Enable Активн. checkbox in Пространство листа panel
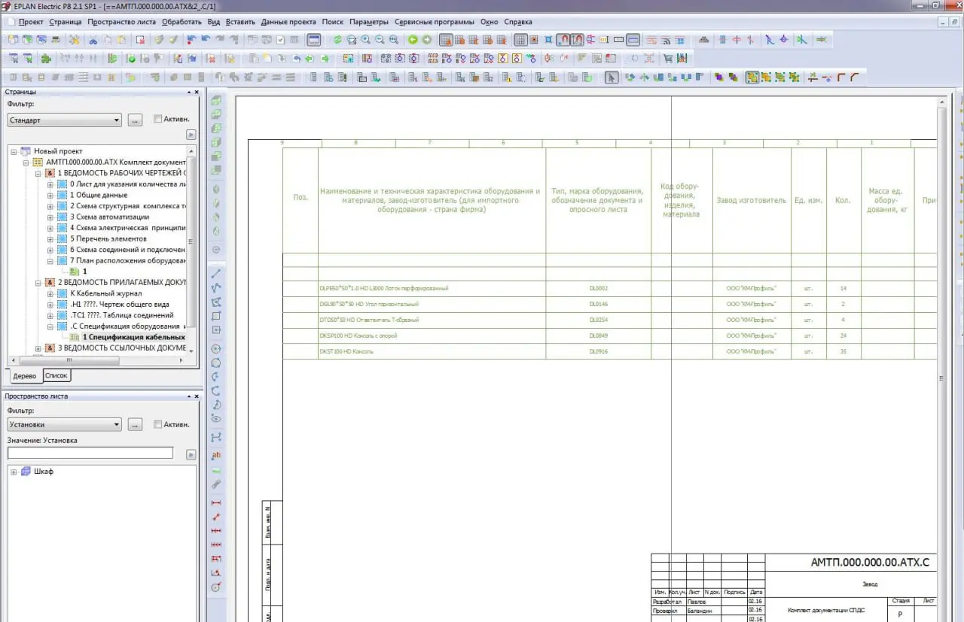 [x=157, y=424]
